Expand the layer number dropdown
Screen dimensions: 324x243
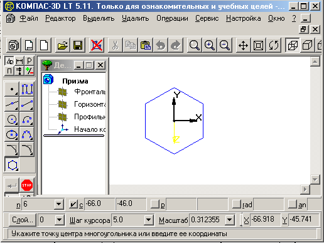(x=60, y=220)
